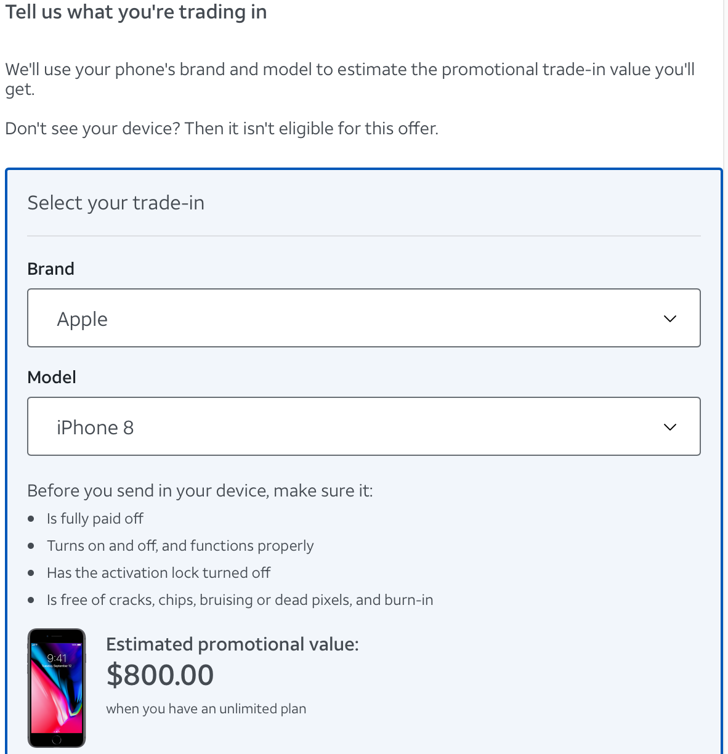Viewport: 728px width, 754px height.
Task: Open the Model dropdown showing iPhone 8
Action: (x=363, y=426)
